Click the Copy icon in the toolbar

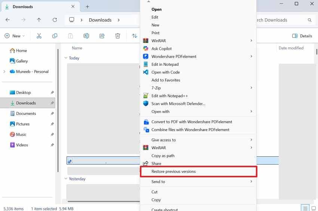[55, 36]
